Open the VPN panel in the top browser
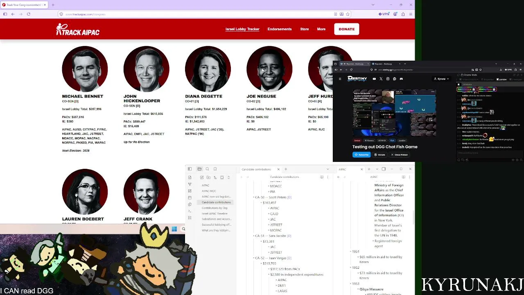 pos(384,14)
